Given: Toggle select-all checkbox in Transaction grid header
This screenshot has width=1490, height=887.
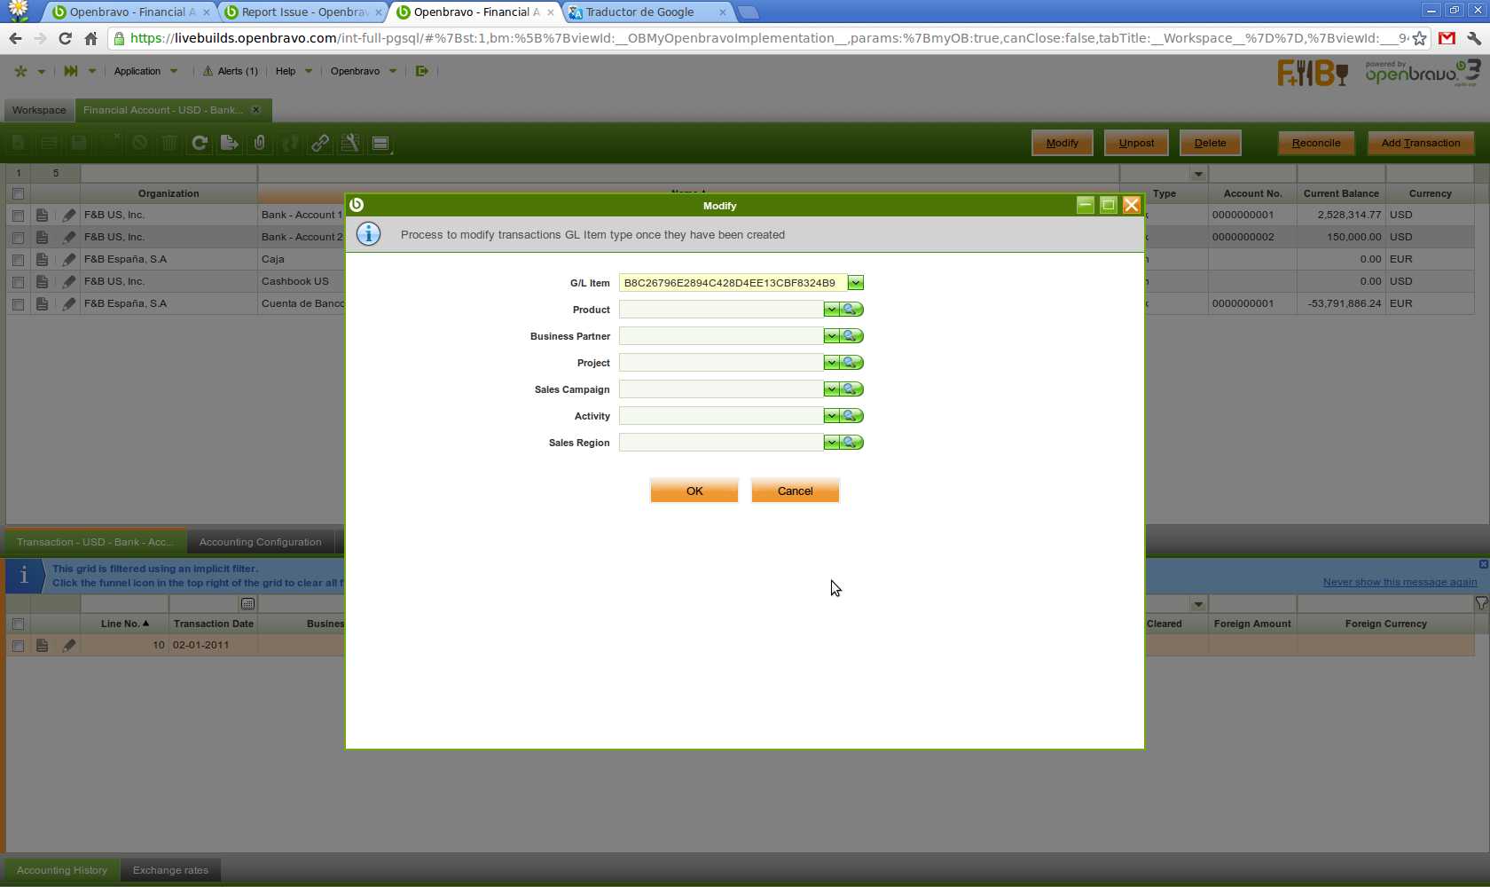Looking at the screenshot, I should pos(18,624).
